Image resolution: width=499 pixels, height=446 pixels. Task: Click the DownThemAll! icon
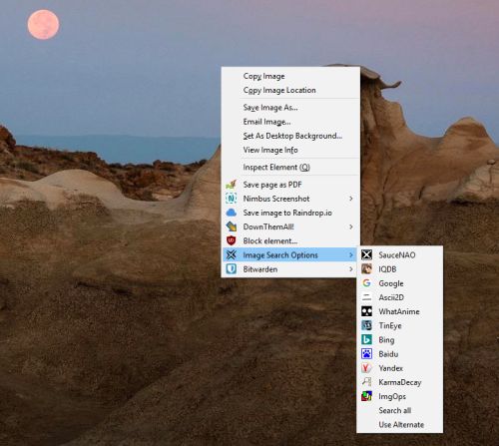pos(231,226)
